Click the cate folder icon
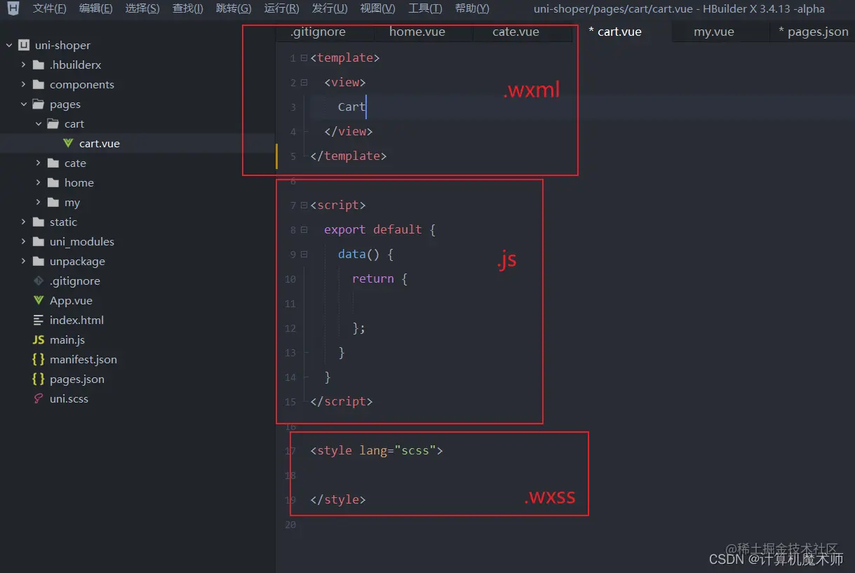The image size is (855, 573). coord(53,163)
